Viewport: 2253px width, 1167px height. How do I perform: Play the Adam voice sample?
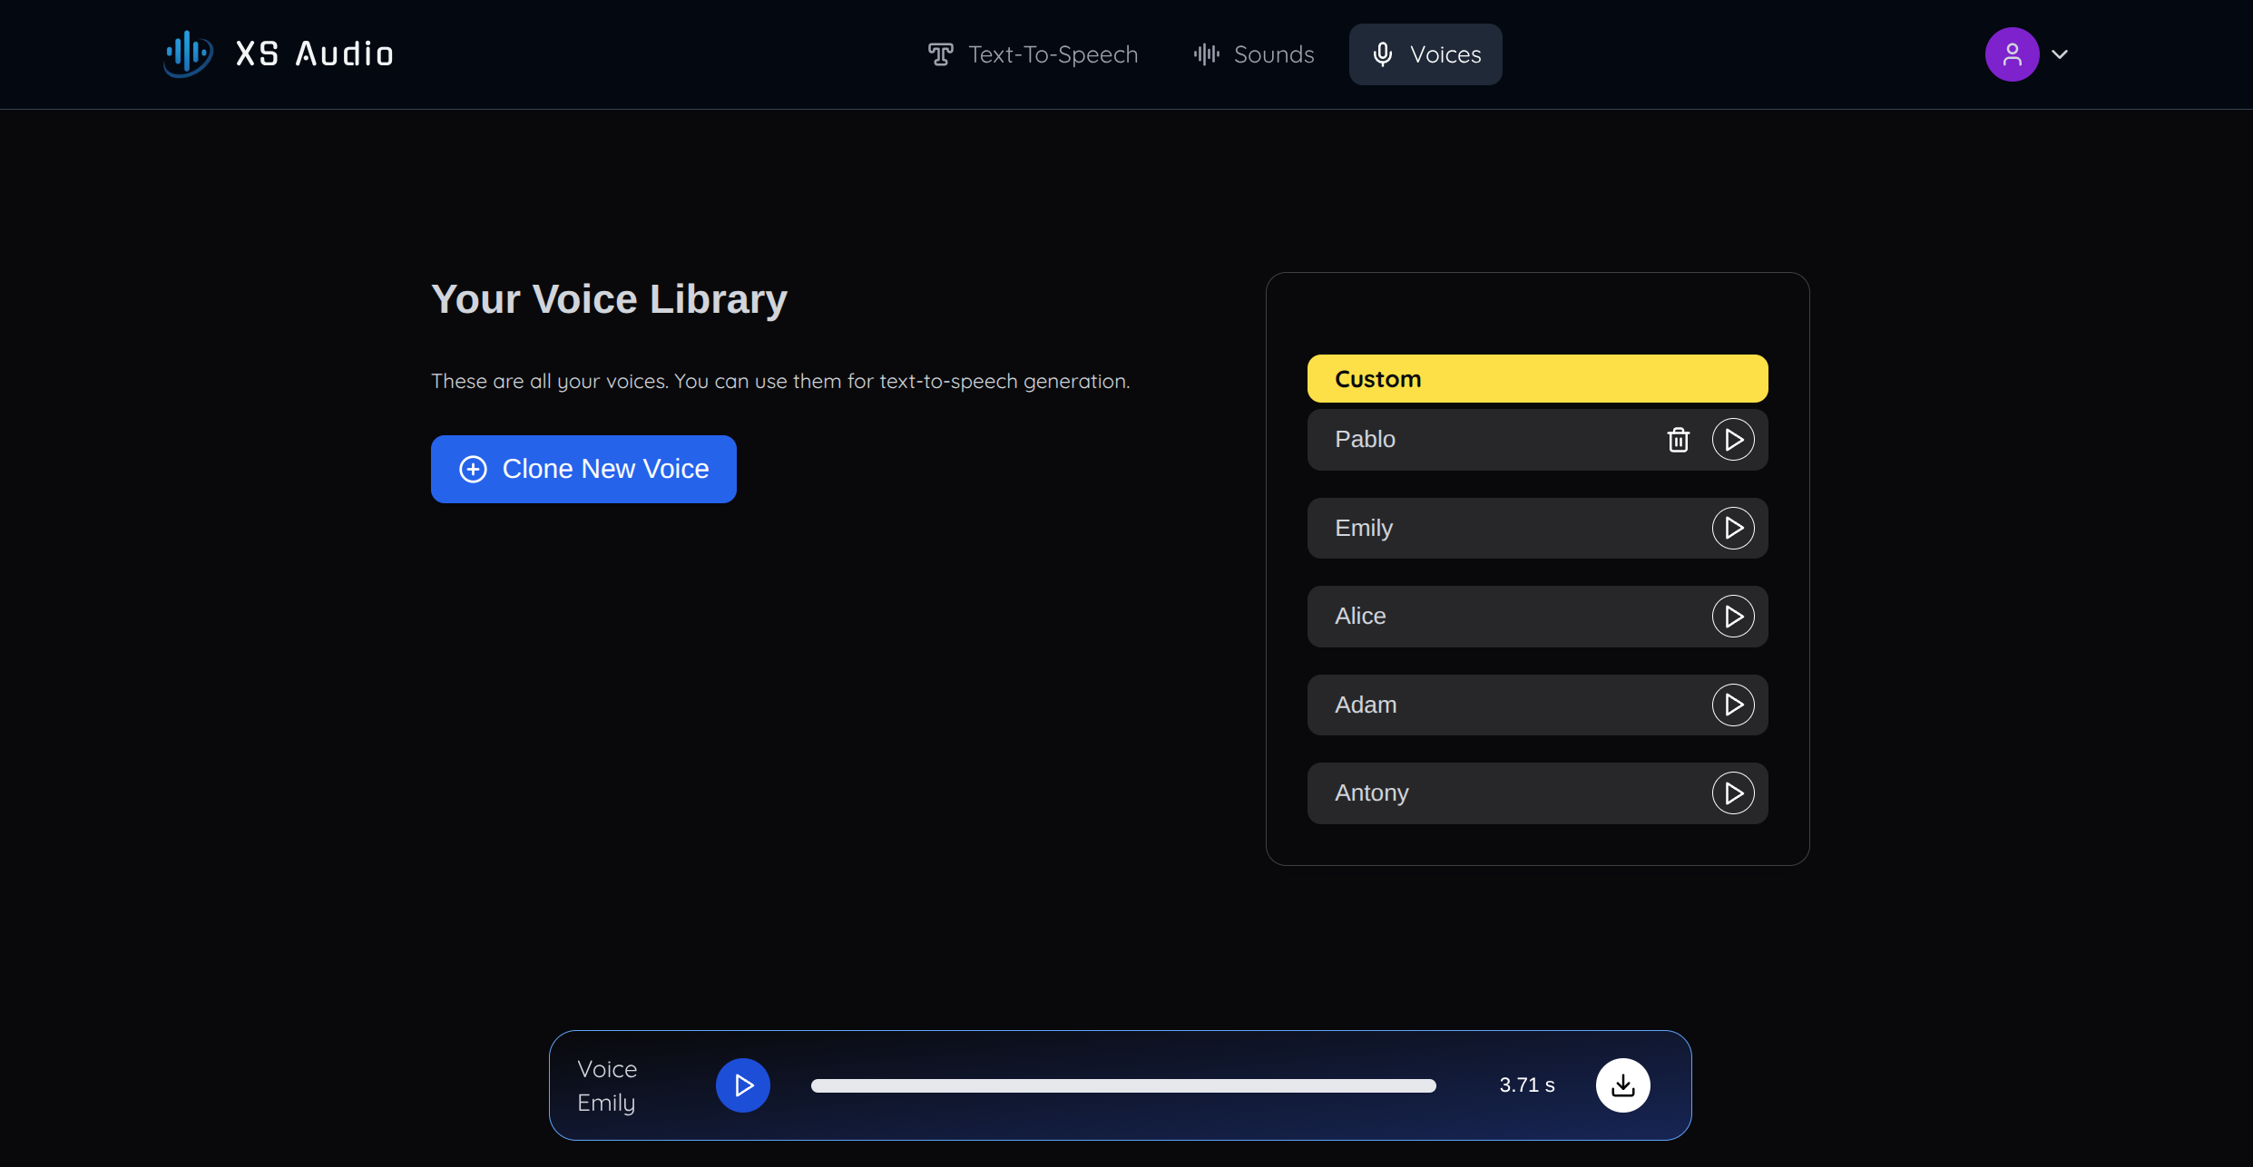pos(1733,705)
